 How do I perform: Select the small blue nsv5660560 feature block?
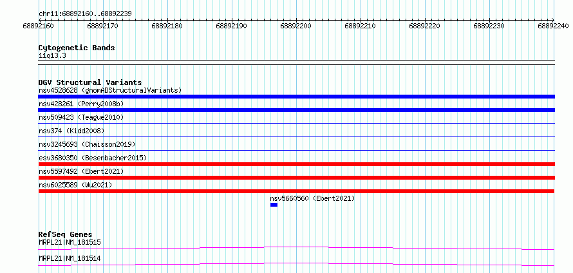pyautogui.click(x=274, y=205)
